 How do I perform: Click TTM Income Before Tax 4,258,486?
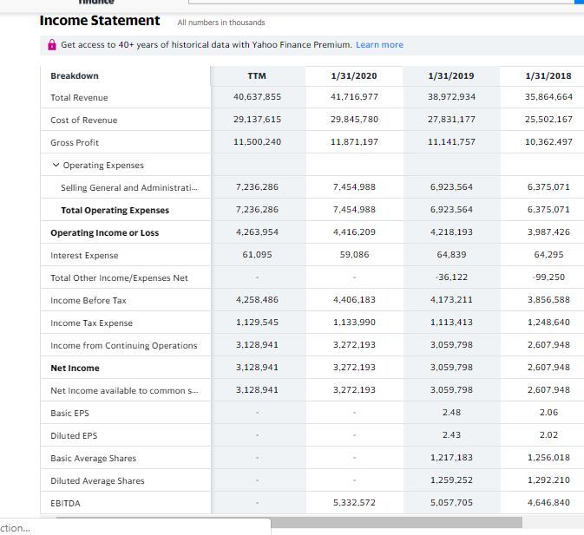click(x=257, y=299)
